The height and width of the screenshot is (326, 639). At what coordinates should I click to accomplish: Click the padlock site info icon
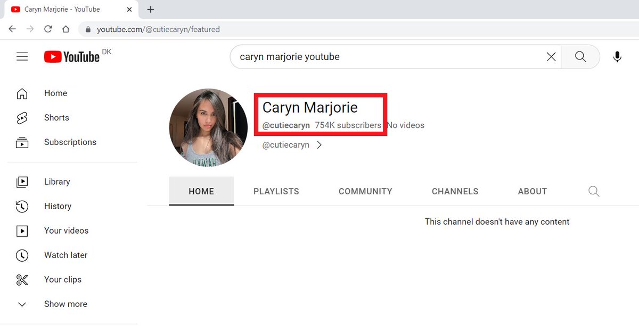click(88, 30)
